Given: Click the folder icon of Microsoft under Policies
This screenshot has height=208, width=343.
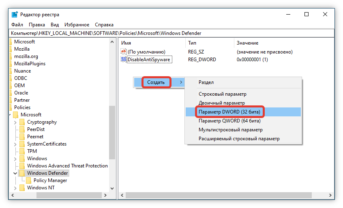Looking at the screenshot, I should click(x=15, y=115).
